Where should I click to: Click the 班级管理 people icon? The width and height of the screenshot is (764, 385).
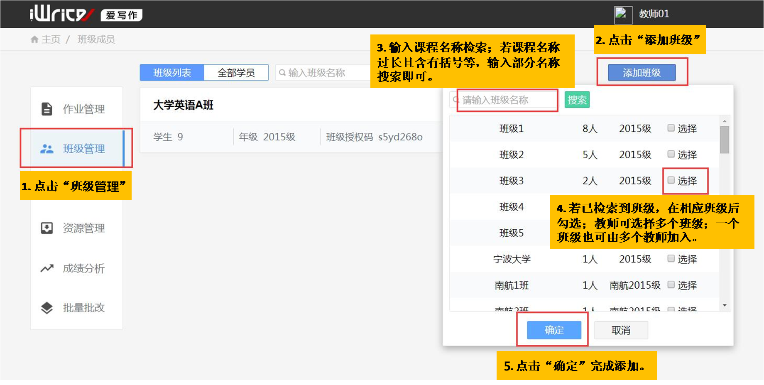coord(47,149)
